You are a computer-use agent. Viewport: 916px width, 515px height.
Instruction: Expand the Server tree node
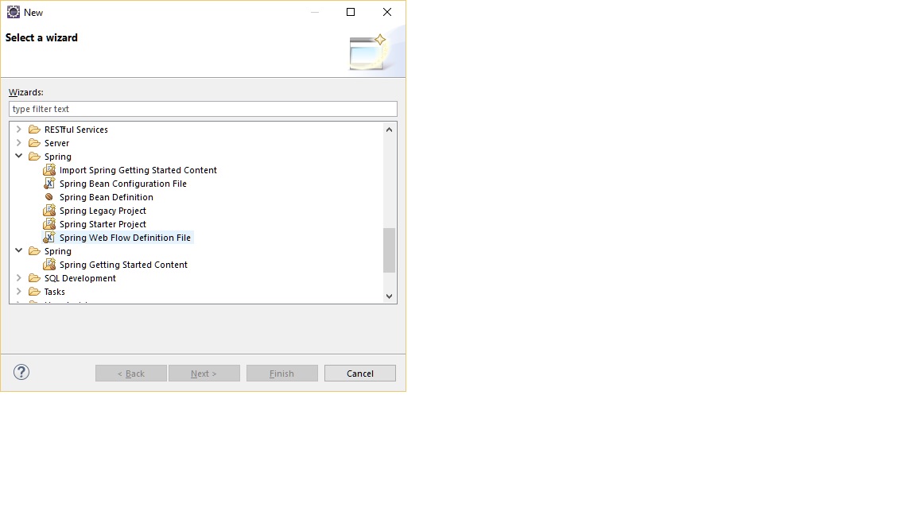[x=19, y=142]
